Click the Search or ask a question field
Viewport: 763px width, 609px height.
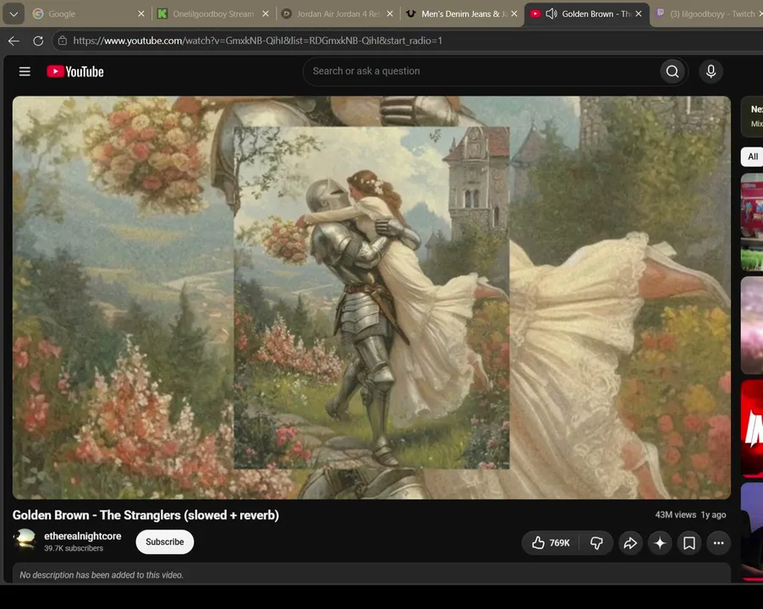tap(482, 72)
